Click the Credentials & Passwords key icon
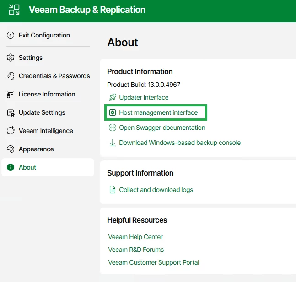The height and width of the screenshot is (282, 296). [x=11, y=76]
